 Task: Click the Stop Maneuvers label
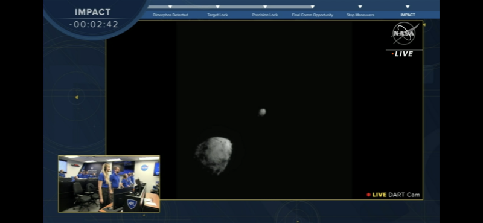pyautogui.click(x=360, y=15)
